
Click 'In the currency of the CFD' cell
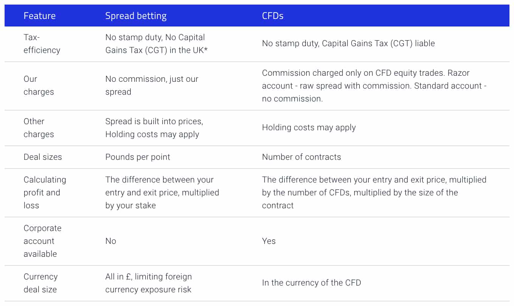(x=311, y=283)
